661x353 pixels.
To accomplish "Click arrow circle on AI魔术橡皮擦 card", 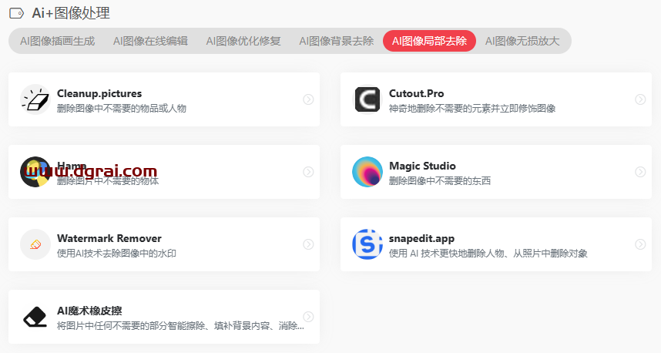I will click(x=309, y=317).
